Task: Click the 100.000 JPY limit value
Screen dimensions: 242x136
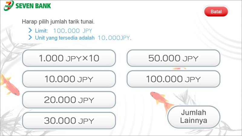Action: click(x=73, y=31)
